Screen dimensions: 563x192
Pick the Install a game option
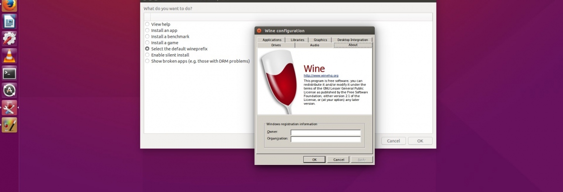147,43
